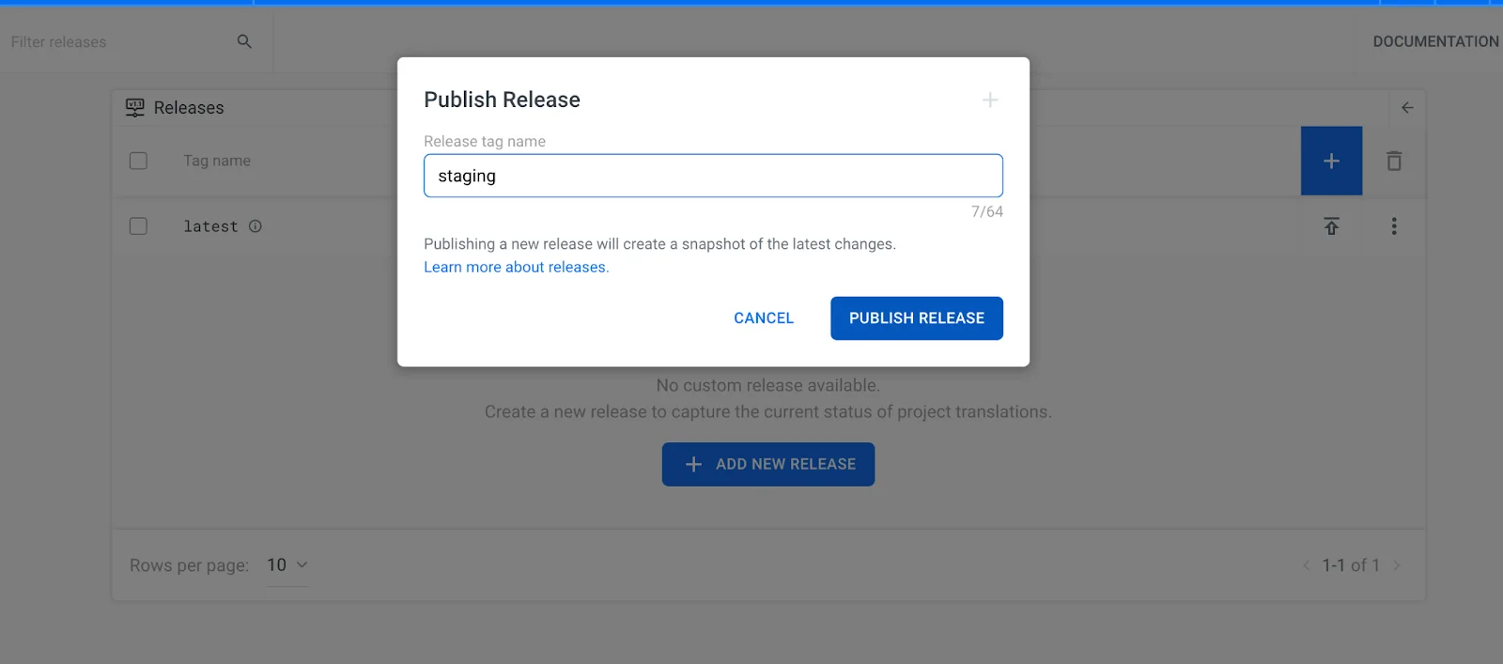Viewport: 1503px width, 664px height.
Task: Click the search magnifier icon
Action: 244,41
